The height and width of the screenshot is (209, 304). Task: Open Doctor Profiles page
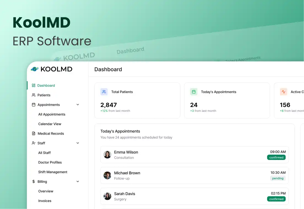[50, 162]
